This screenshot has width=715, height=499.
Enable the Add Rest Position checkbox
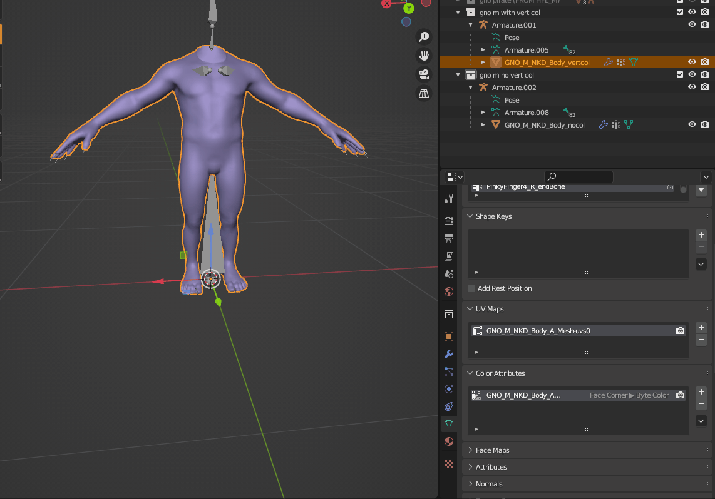[x=471, y=288]
